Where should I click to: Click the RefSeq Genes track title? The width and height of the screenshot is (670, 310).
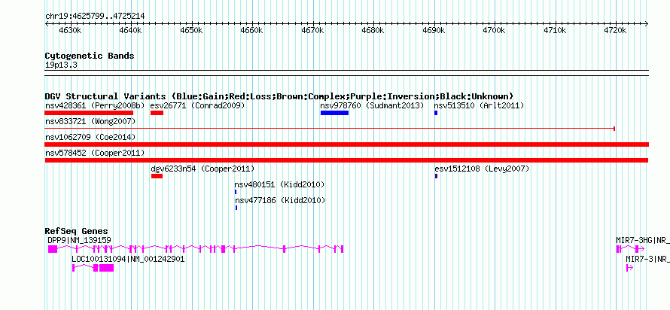point(77,231)
